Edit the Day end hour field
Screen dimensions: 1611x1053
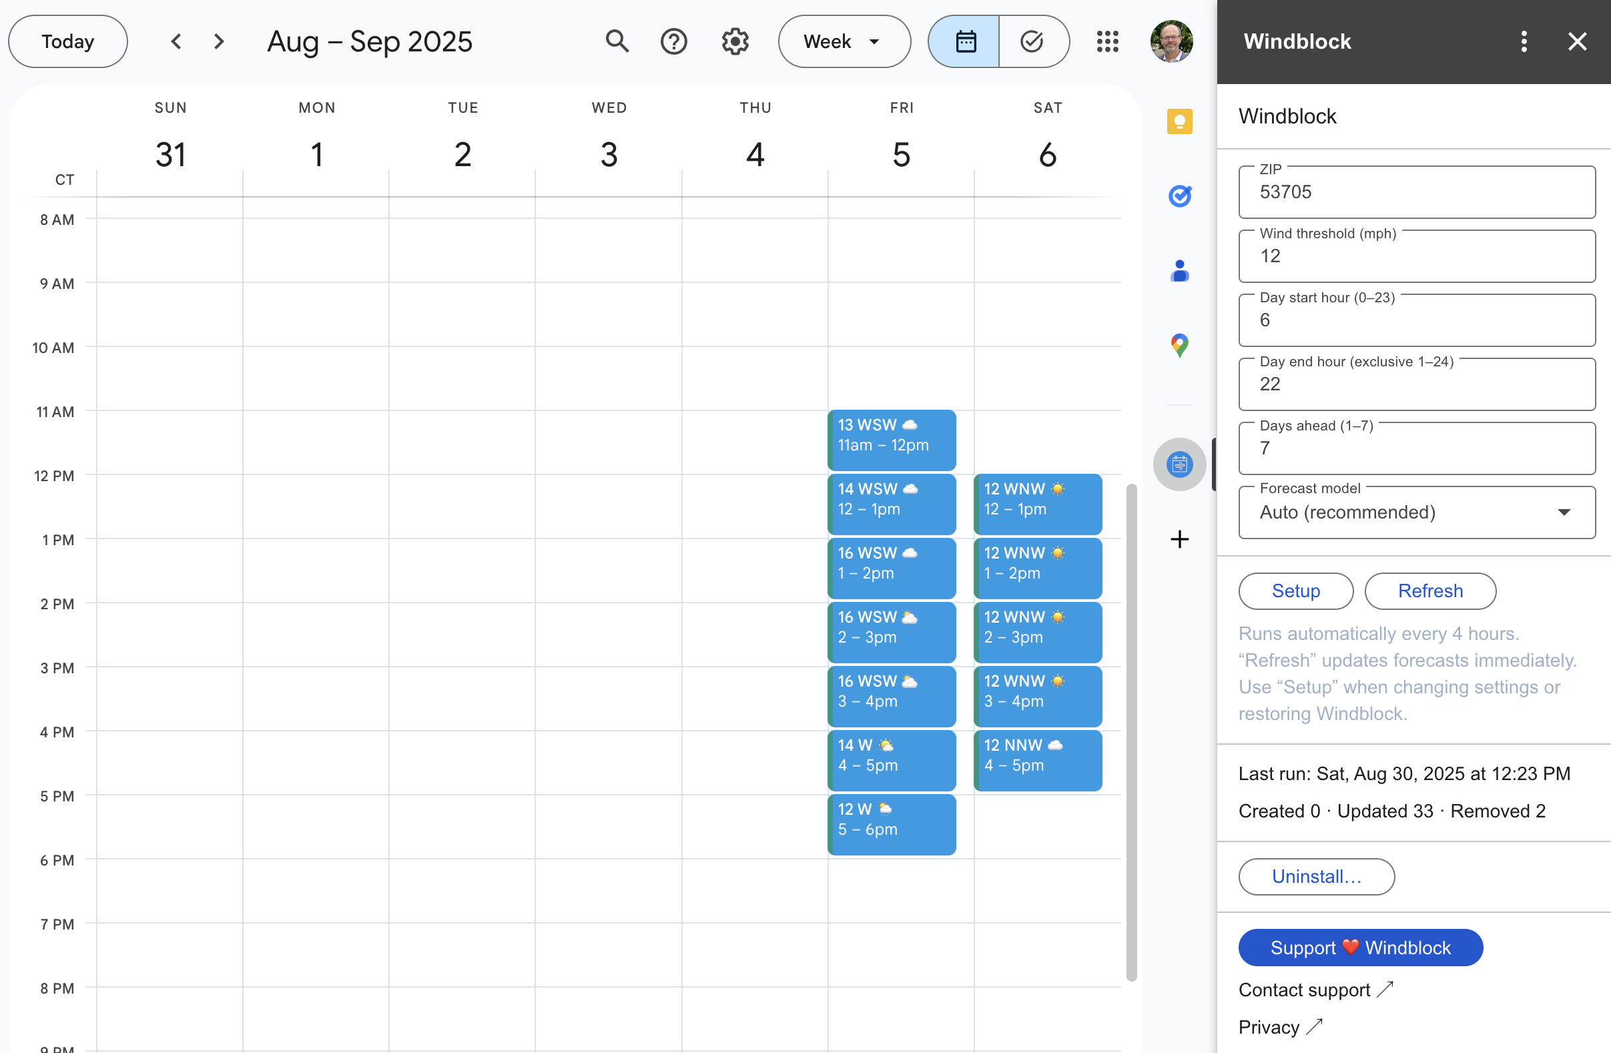1417,384
